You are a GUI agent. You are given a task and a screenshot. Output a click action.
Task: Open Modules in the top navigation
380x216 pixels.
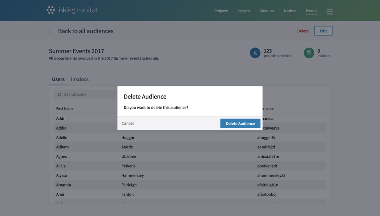coord(267,11)
